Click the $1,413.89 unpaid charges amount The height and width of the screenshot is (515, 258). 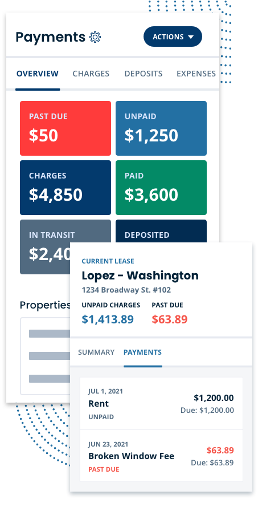pyautogui.click(x=108, y=319)
